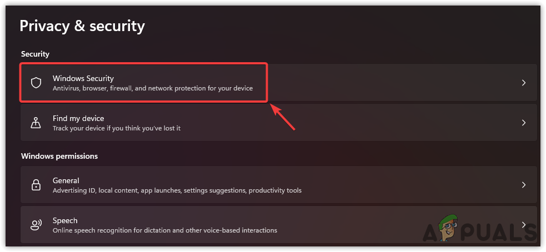Open the General permissions title
This screenshot has width=546, height=252.
coord(66,180)
